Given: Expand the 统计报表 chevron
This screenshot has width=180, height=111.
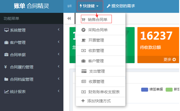Looking at the screenshot, I should [59, 91].
